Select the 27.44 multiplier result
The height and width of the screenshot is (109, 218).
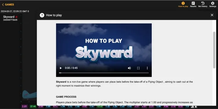(33, 106)
